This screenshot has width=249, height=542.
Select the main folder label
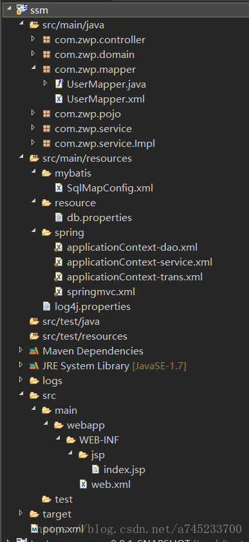pos(66,411)
